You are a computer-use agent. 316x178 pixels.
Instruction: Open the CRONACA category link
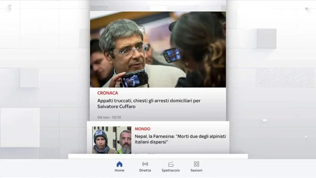(x=108, y=93)
